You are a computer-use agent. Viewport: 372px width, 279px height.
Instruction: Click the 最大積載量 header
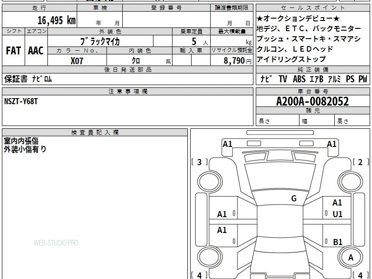pyautogui.click(x=232, y=31)
